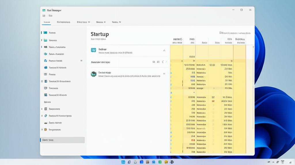Image resolution: width=295 pixels, height=165 pixels.
Task: Open the fifth top tab's dropdown arrow
Action: tap(120, 22)
